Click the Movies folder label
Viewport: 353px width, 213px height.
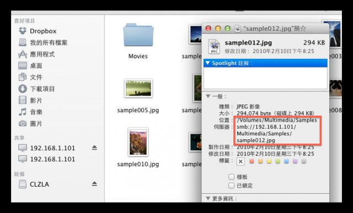[138, 56]
